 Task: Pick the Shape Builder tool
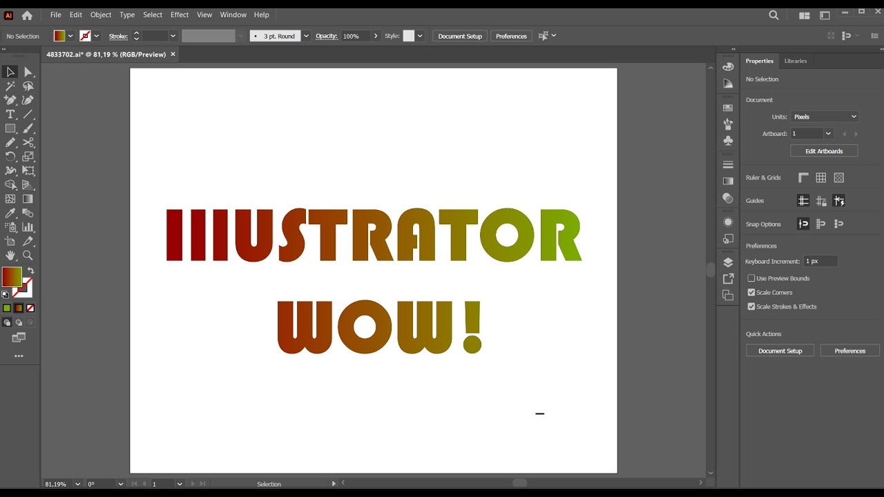10,185
